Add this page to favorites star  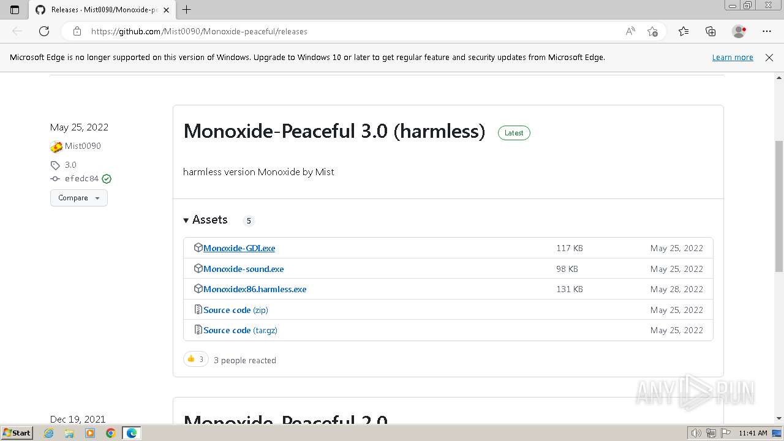tap(652, 31)
